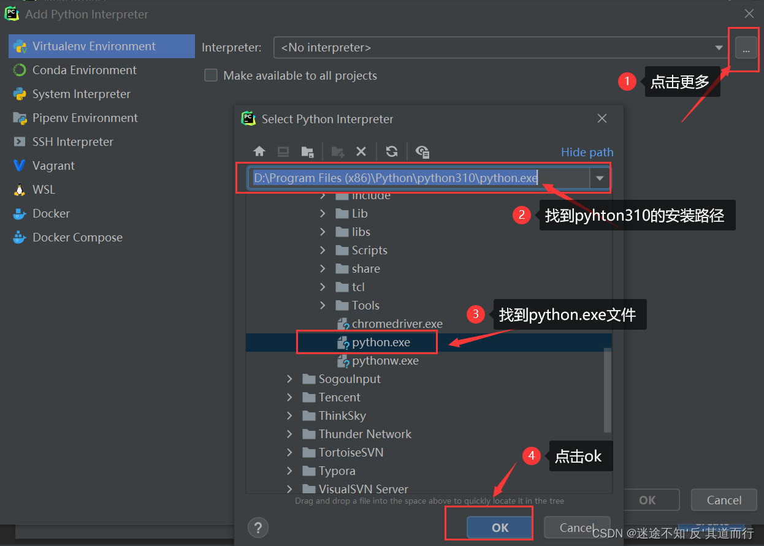Expand the TortoiseSVN folder
Screen dimensions: 764x546
pyautogui.click(x=290, y=452)
